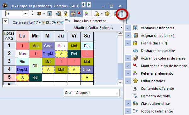
Task: Open the Gru1 - Grupos 1 combo box
Action: point(92,93)
